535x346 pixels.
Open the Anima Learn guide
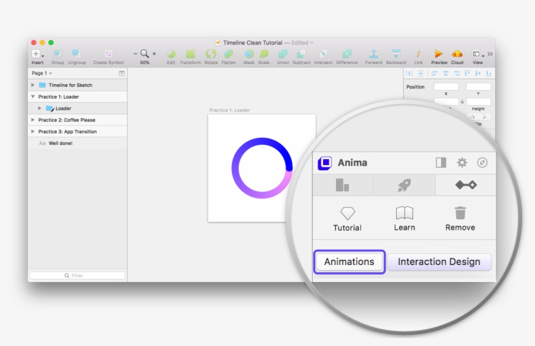405,219
